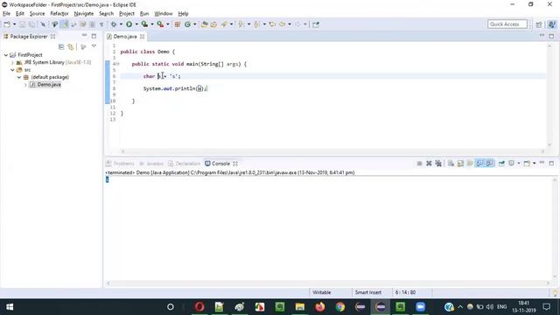Click the New Java Class icon
The image size is (560, 315).
(187, 24)
